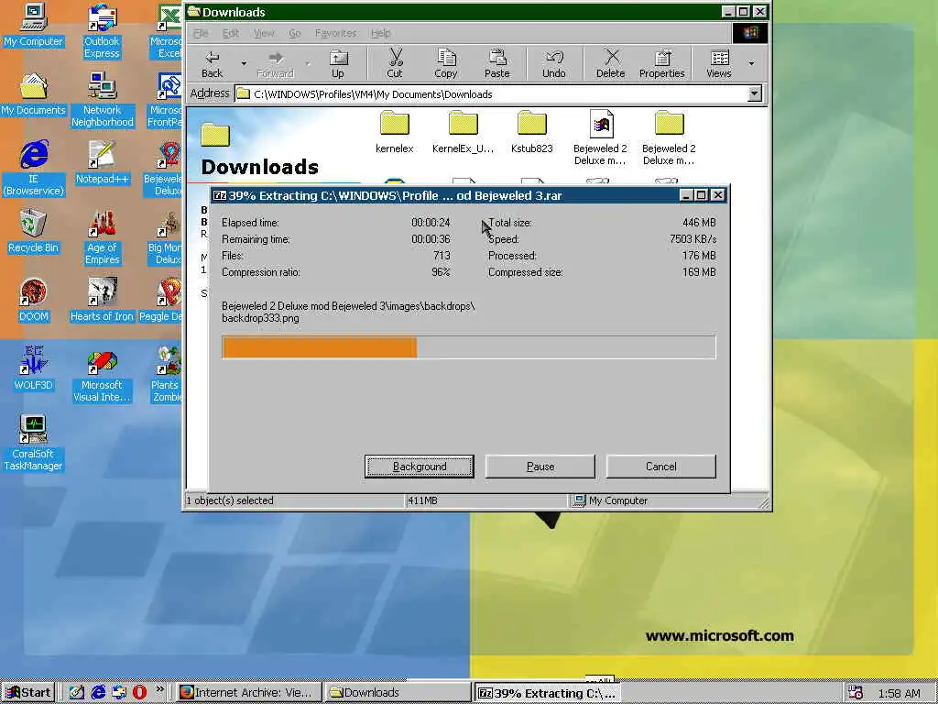This screenshot has width=938, height=704.
Task: Open My Computer desktop icon
Action: pyautogui.click(x=33, y=25)
